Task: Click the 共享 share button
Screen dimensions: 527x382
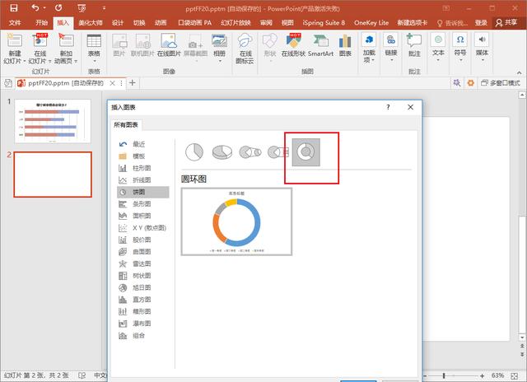Action: [510, 23]
